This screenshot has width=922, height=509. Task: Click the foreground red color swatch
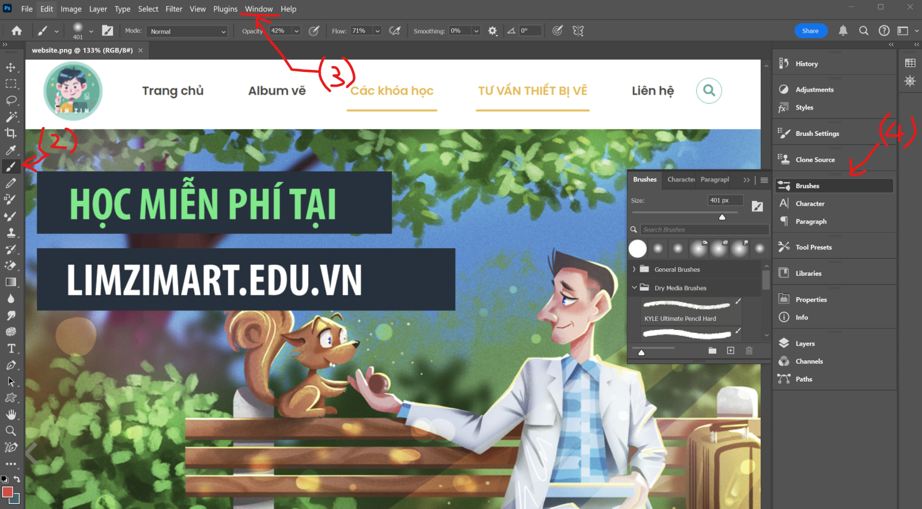(7, 492)
